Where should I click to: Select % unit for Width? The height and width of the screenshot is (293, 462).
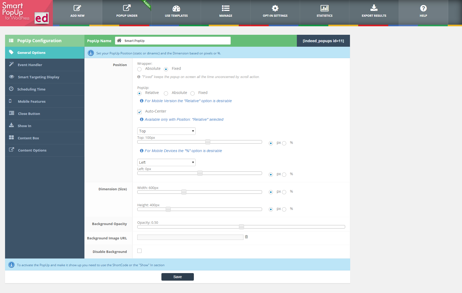(284, 192)
